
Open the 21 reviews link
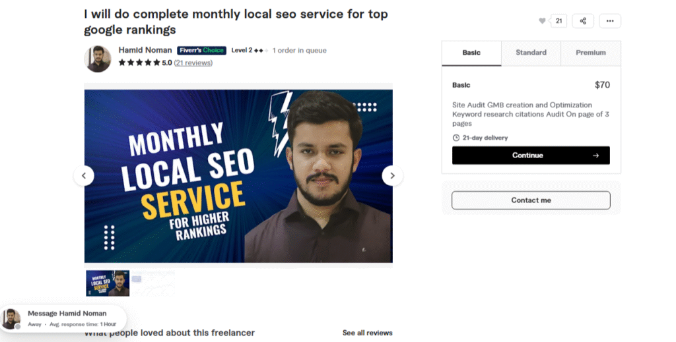click(193, 63)
